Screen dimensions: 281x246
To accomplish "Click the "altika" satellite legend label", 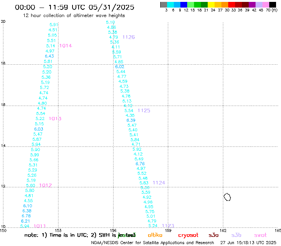I will tap(155, 235).
